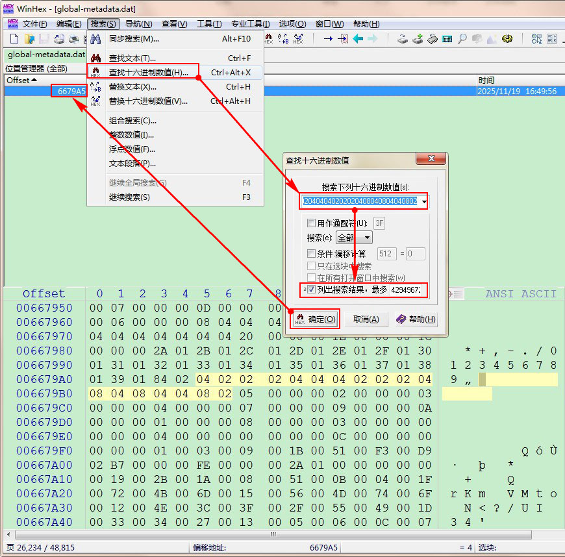Click the blue back arrow navigation icon
This screenshot has width=565, height=557.
pyautogui.click(x=358, y=39)
